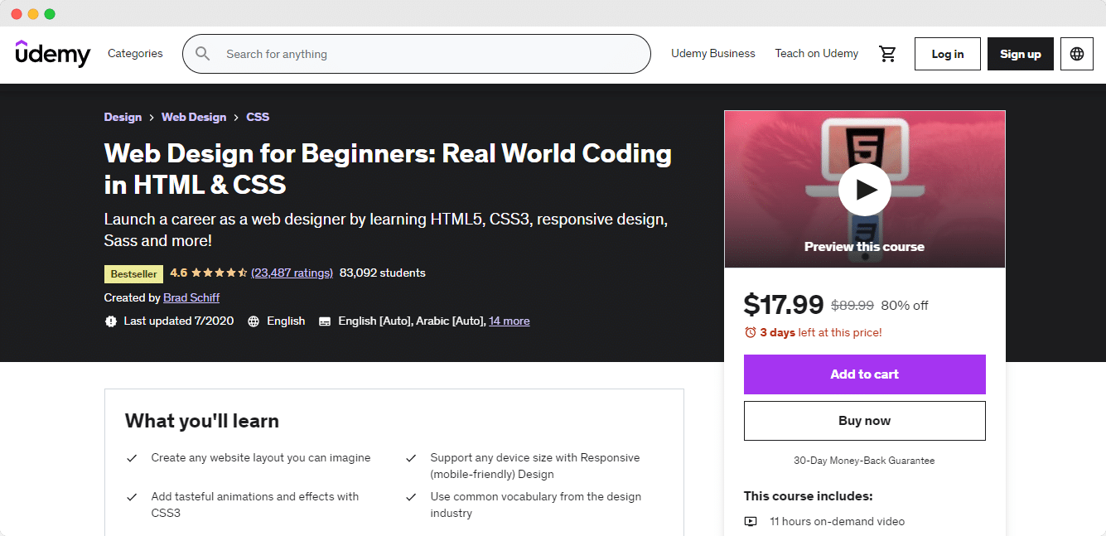1106x536 pixels.
Task: Open the 23,487 ratings link
Action: [292, 273]
